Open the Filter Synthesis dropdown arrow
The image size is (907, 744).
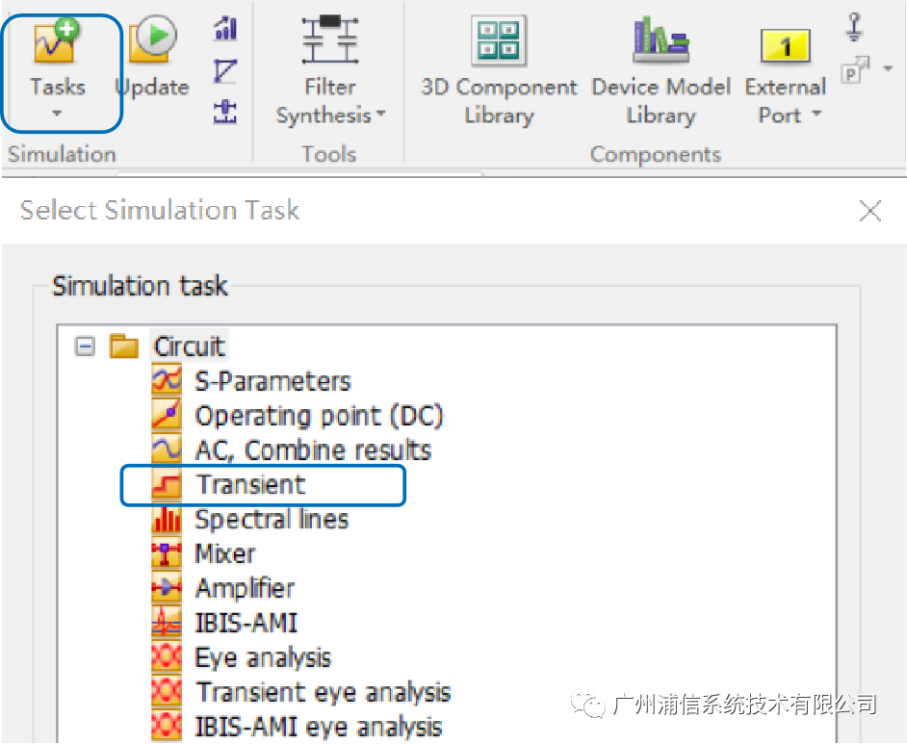[381, 115]
